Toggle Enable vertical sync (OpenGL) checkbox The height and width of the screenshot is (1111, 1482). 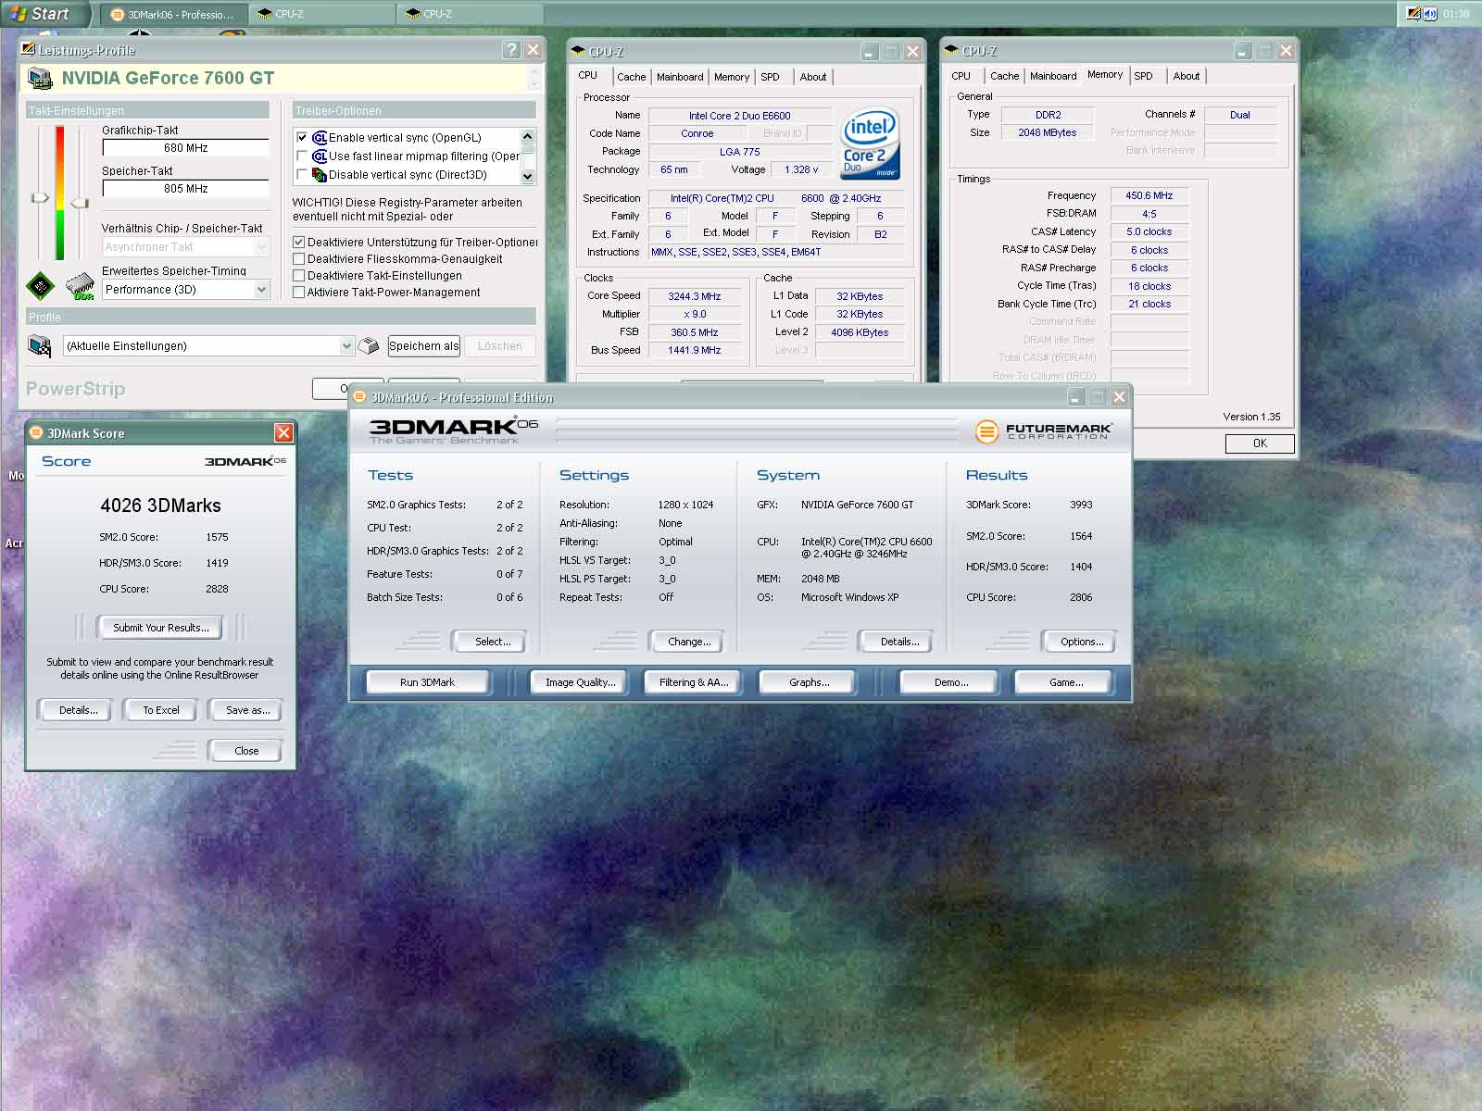(301, 137)
